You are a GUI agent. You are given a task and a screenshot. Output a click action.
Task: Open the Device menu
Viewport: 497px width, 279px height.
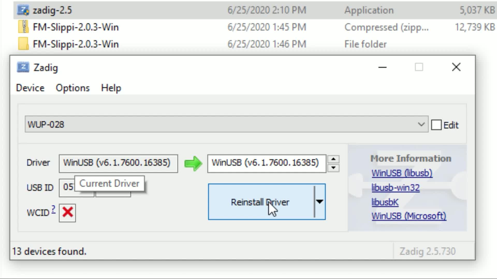coord(30,88)
